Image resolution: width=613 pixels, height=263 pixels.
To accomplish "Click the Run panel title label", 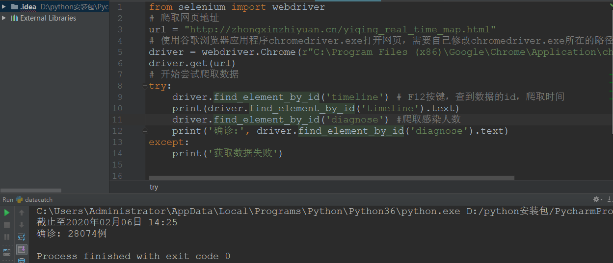I will click(x=8, y=199).
